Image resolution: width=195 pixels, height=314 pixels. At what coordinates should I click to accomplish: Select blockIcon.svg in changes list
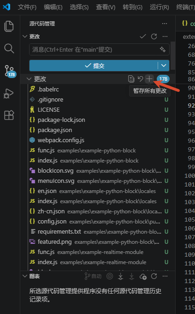[98, 171]
